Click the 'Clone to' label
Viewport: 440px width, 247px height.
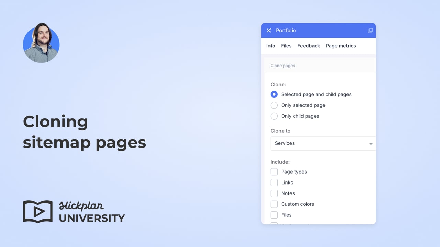click(280, 131)
